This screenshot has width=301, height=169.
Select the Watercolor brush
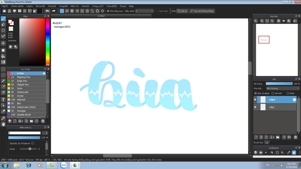(26, 92)
